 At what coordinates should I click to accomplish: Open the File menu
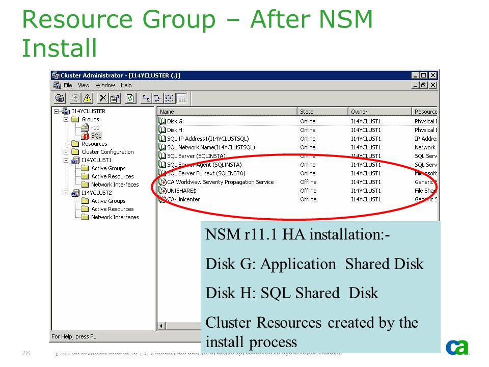click(68, 85)
